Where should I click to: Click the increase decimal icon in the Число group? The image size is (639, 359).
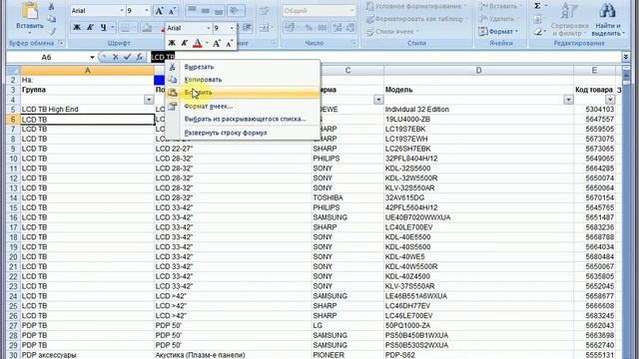pyautogui.click(x=337, y=27)
